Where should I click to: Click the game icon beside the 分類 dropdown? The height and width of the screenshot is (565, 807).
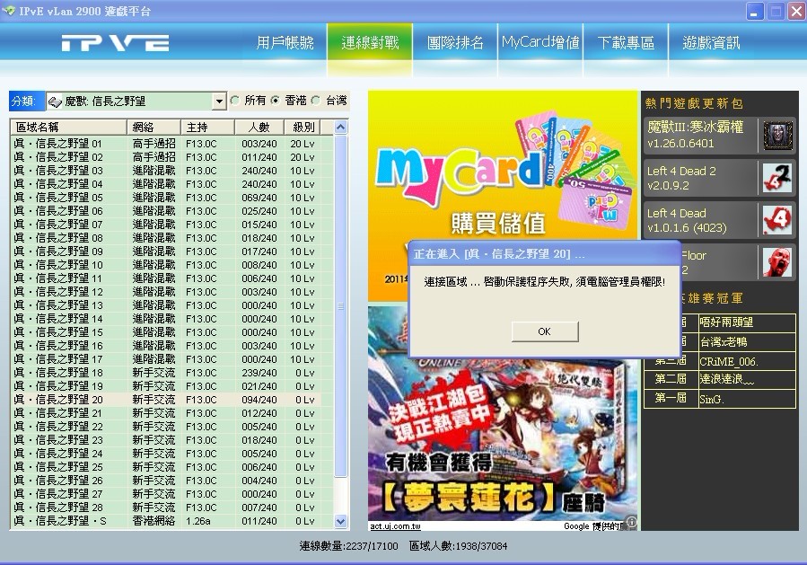pos(54,102)
